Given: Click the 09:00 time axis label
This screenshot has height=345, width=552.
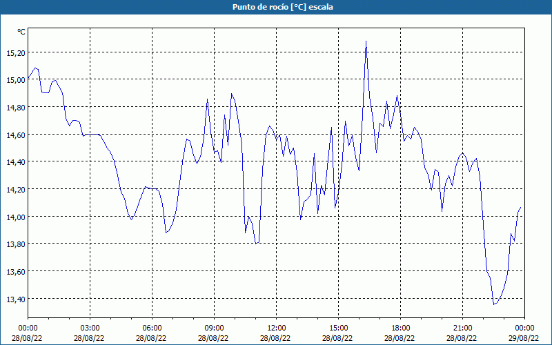Looking at the screenshot, I should point(214,328).
